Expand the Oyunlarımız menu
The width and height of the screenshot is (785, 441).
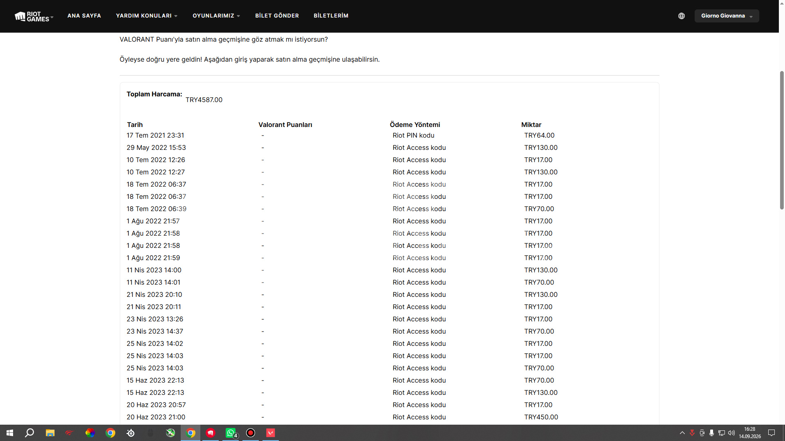pyautogui.click(x=216, y=16)
